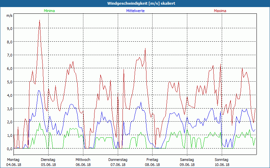Click the '10.06.18' date label
This screenshot has width=270, height=168.
tap(222, 165)
